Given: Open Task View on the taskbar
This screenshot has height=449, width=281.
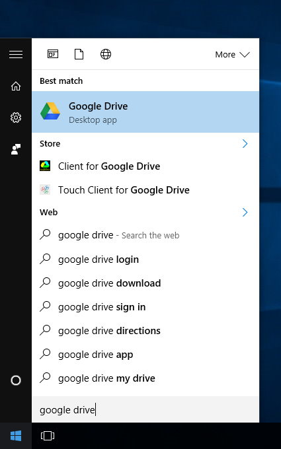Looking at the screenshot, I should coord(48,436).
